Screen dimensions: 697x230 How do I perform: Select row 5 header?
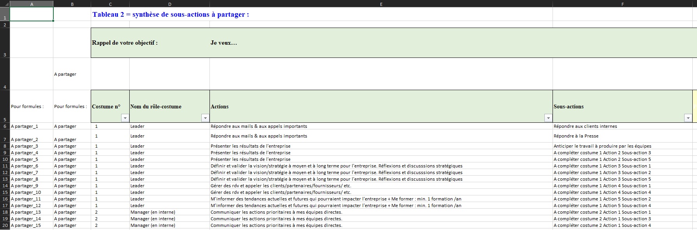[x=5, y=106]
